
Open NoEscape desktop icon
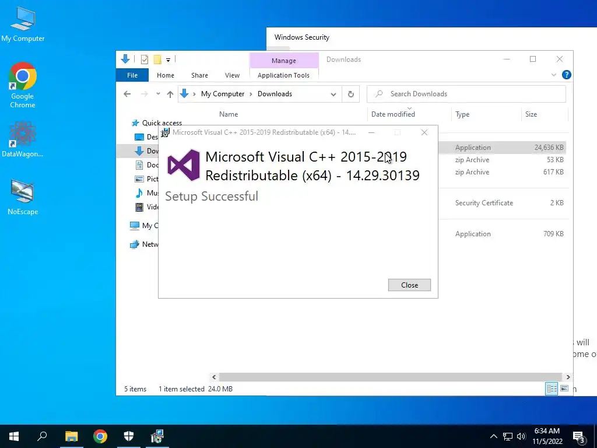click(x=23, y=197)
